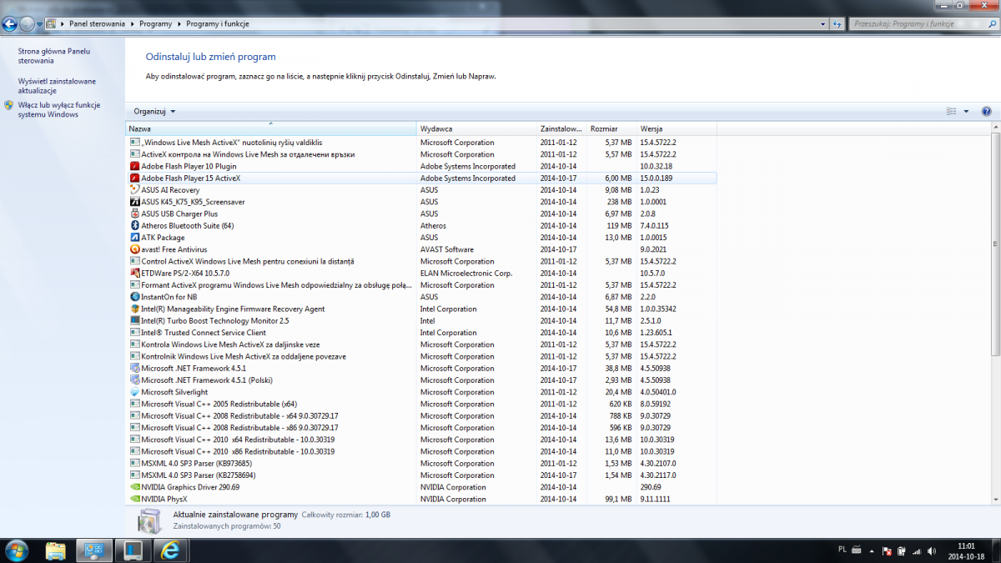1001x563 pixels.
Task: Open Wyświetl zainstalowane aktualizacje link
Action: 57,86
